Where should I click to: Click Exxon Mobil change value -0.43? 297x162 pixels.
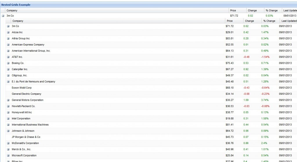pos(247,88)
